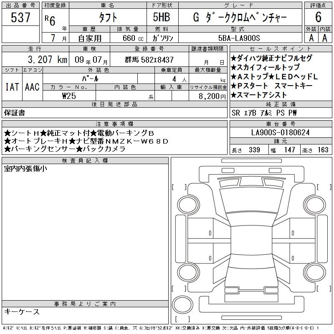
Task: Select grade G ダーククロムベンチャー
Action: (240, 17)
